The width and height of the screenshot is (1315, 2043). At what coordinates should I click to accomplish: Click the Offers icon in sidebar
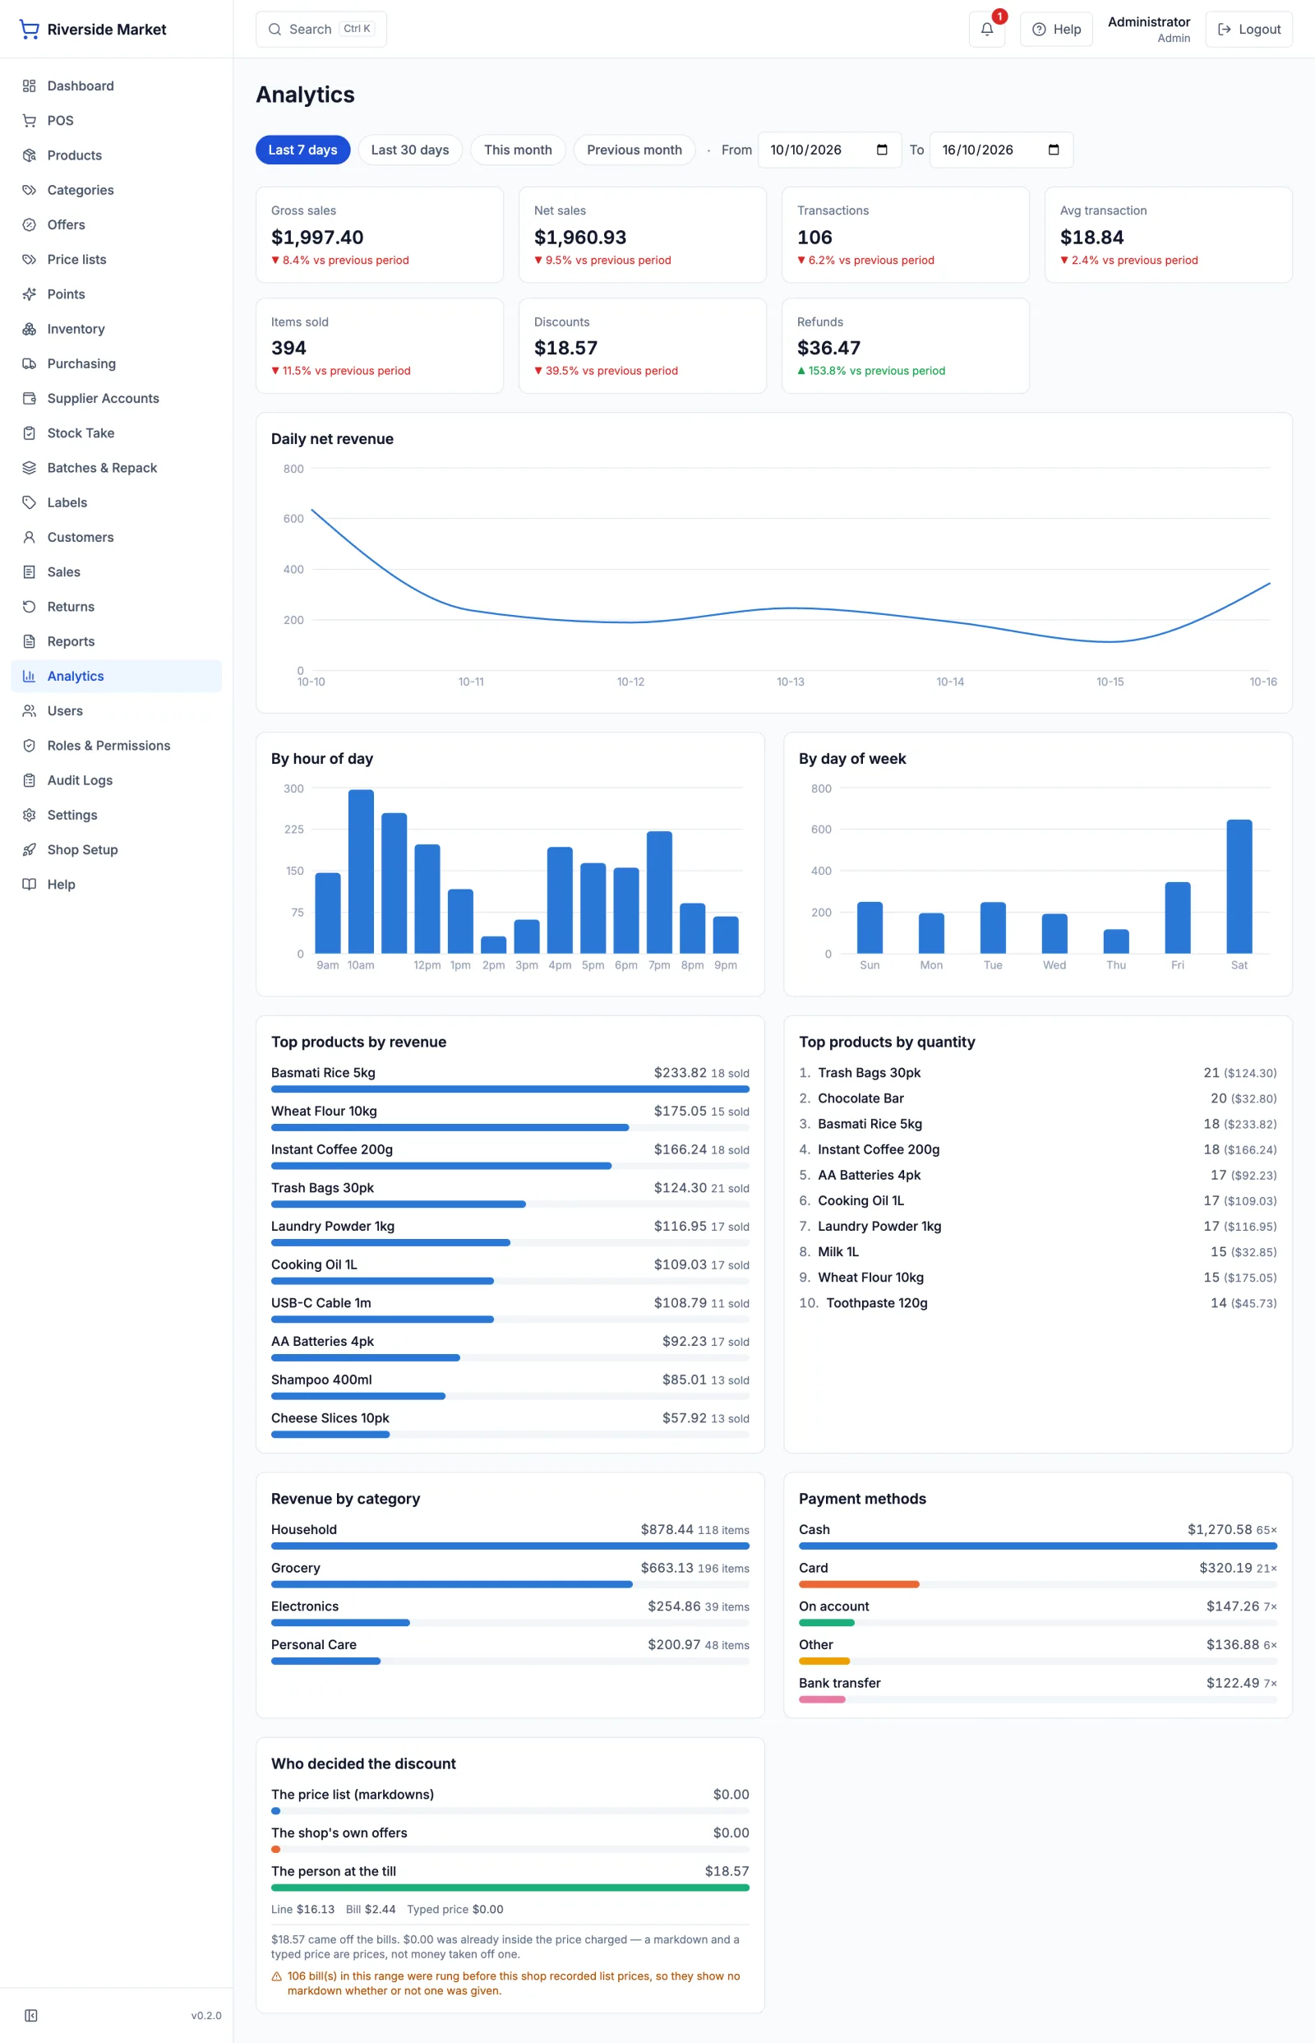29,224
